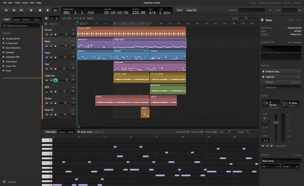Open the Quantize 1/16 dropdown

(182, 132)
